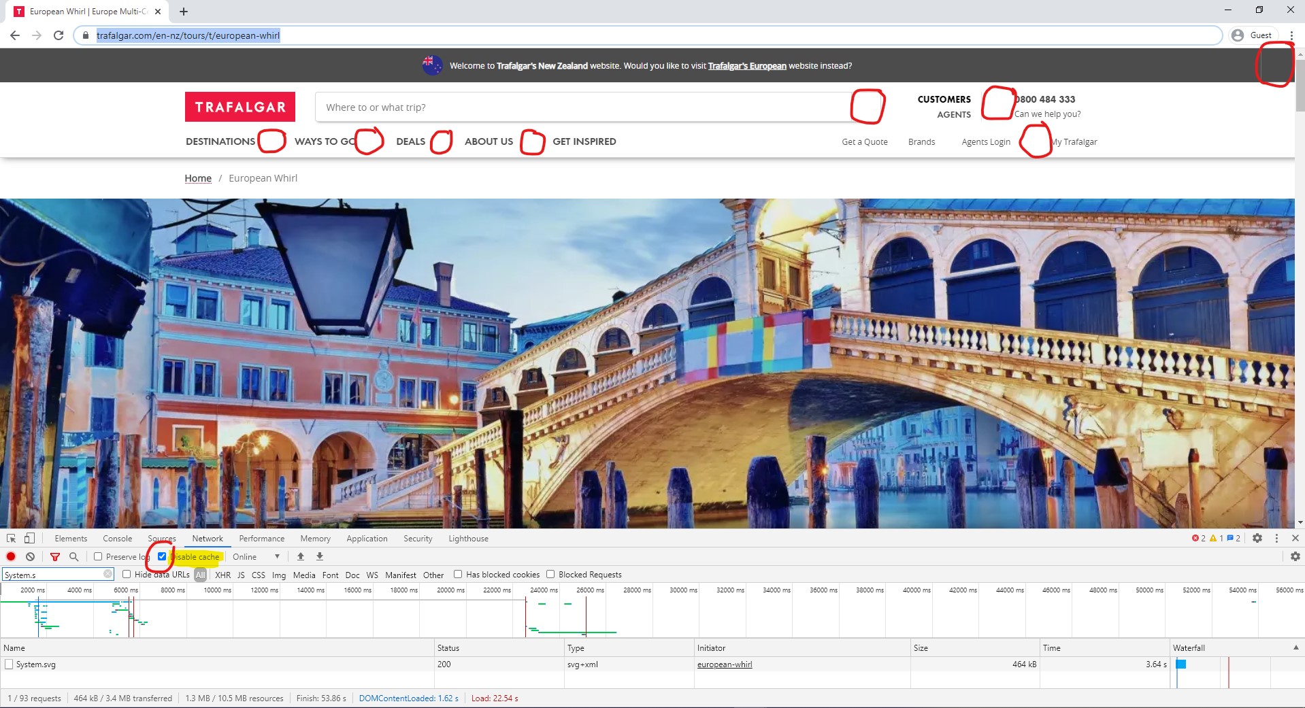Toggle the device toolbar icon
Viewport: 1305px width, 708px height.
(29, 538)
